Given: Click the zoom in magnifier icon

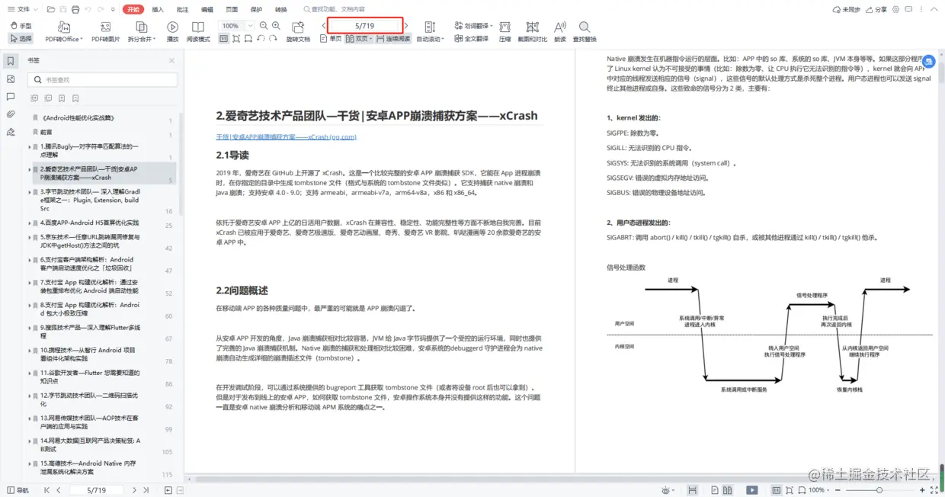Looking at the screenshot, I should (276, 26).
